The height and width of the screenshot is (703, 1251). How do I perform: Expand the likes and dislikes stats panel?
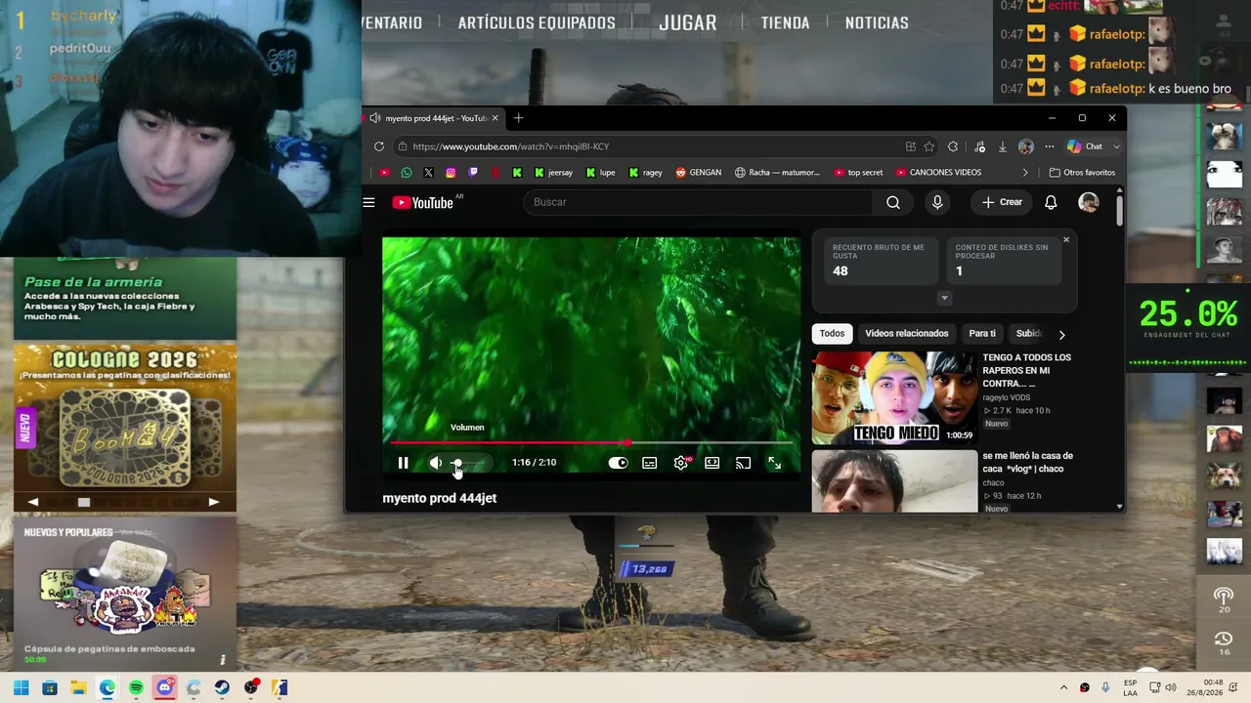pyautogui.click(x=944, y=298)
